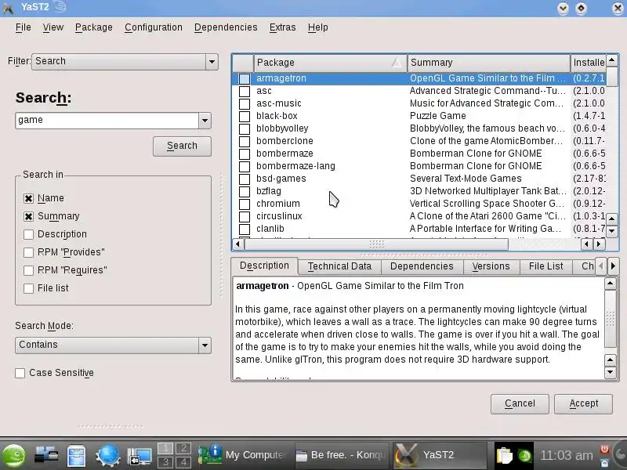Check the black-box package status box
Screen dimensions: 627x470
click(x=245, y=116)
